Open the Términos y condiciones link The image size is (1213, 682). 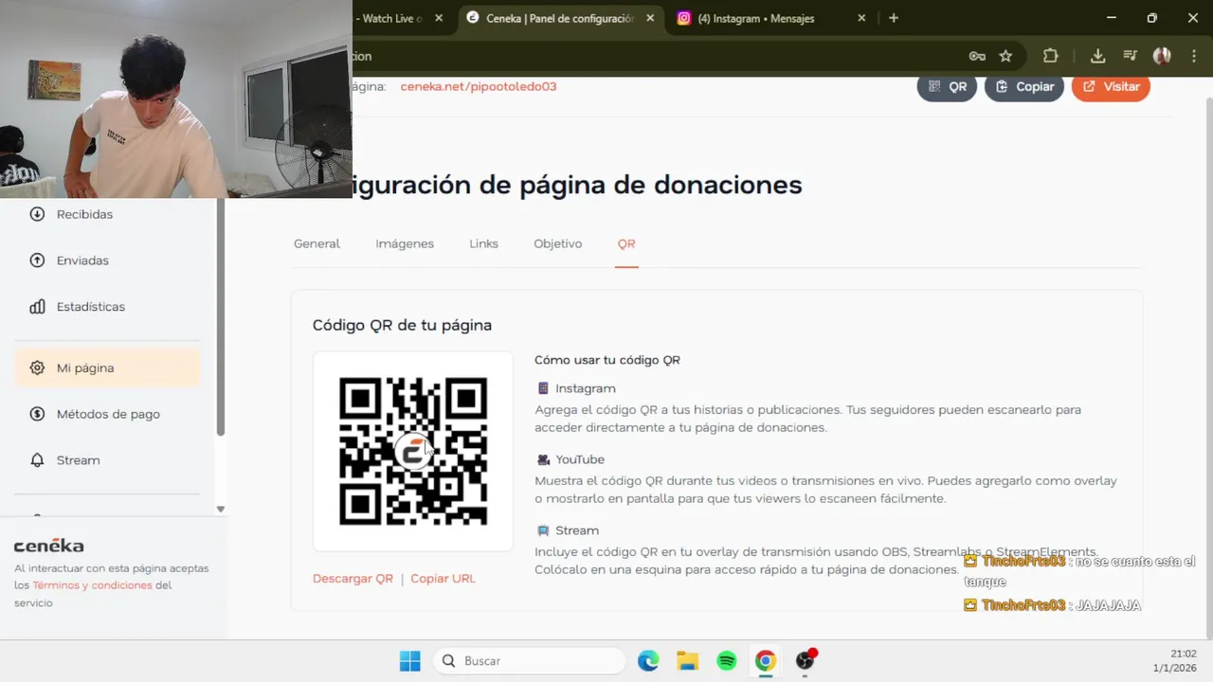coord(92,585)
